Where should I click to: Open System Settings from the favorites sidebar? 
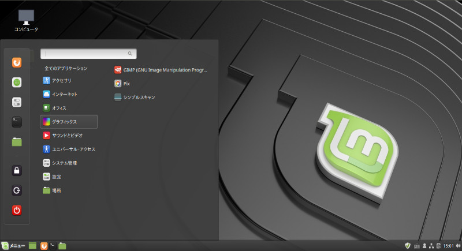(x=17, y=102)
